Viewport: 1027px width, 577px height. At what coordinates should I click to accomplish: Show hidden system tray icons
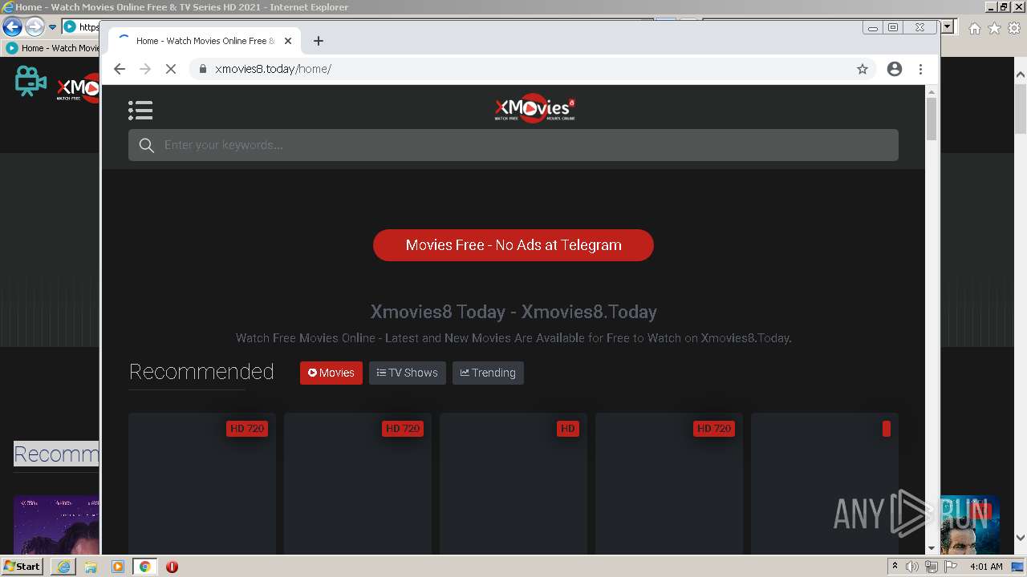894,567
